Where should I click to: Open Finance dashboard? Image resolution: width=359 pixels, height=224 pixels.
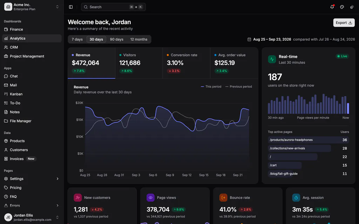tap(32, 29)
